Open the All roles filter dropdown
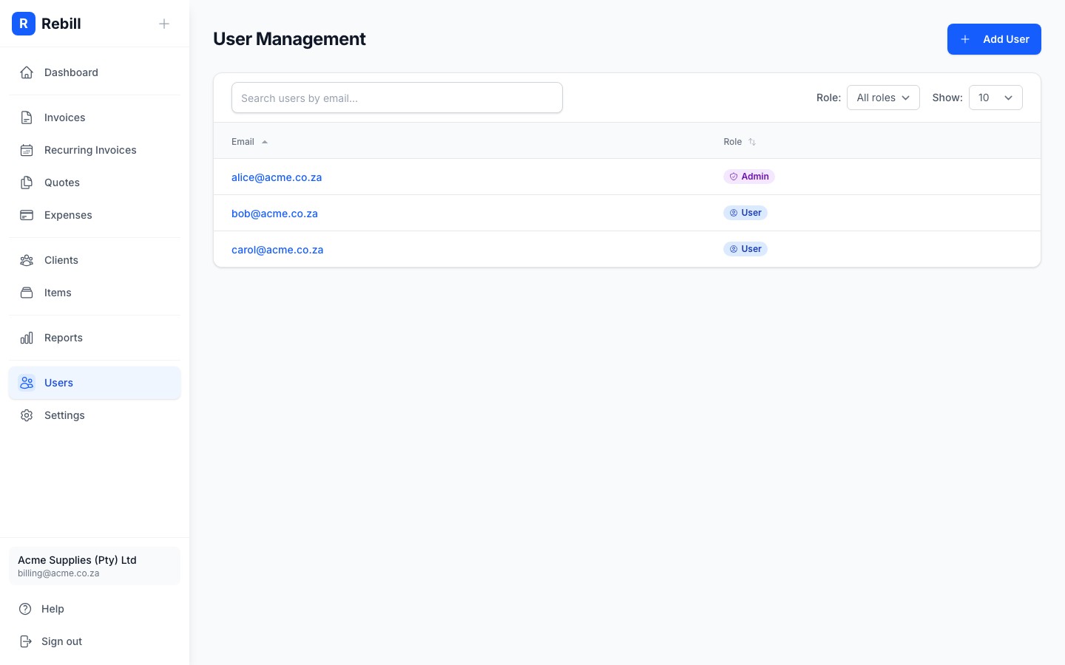This screenshot has width=1065, height=665. point(883,98)
